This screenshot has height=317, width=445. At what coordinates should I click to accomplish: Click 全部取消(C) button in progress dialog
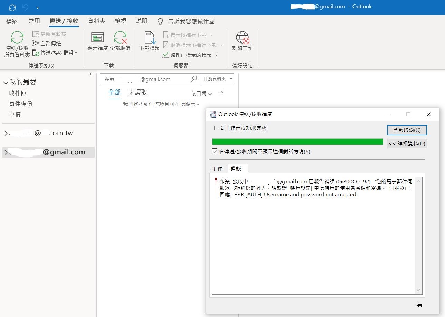pyautogui.click(x=407, y=130)
